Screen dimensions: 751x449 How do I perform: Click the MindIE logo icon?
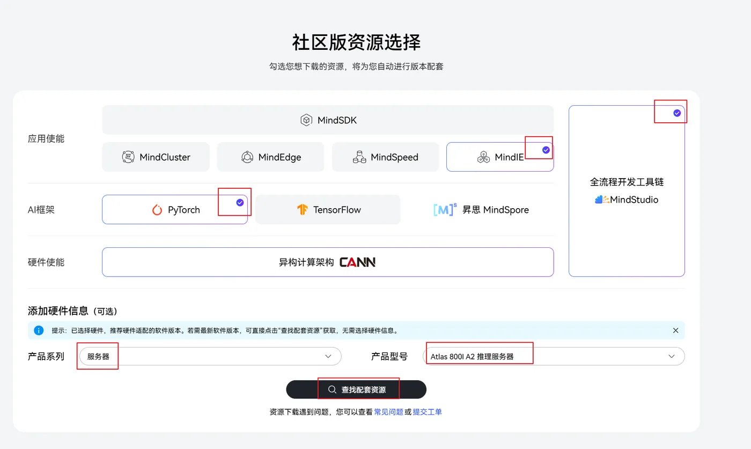coord(483,157)
